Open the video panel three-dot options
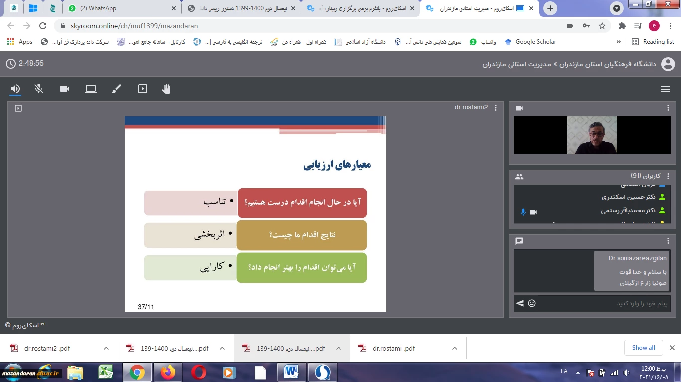This screenshot has width=681, height=382. 668,108
